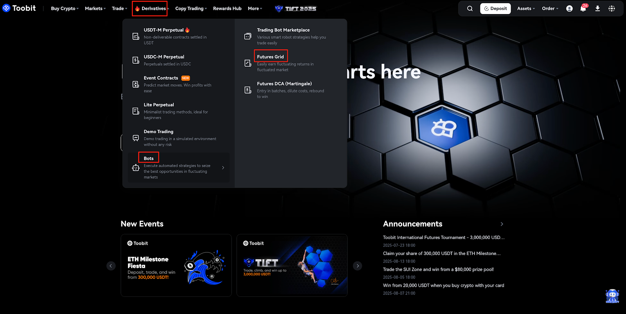Viewport: 626px width, 314px height.
Task: Expand the More dropdown
Action: pyautogui.click(x=255, y=9)
